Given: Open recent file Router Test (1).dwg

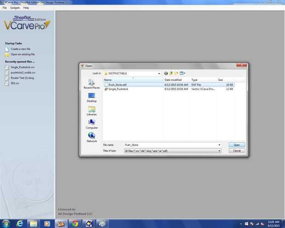Looking at the screenshot, I should pos(22,78).
